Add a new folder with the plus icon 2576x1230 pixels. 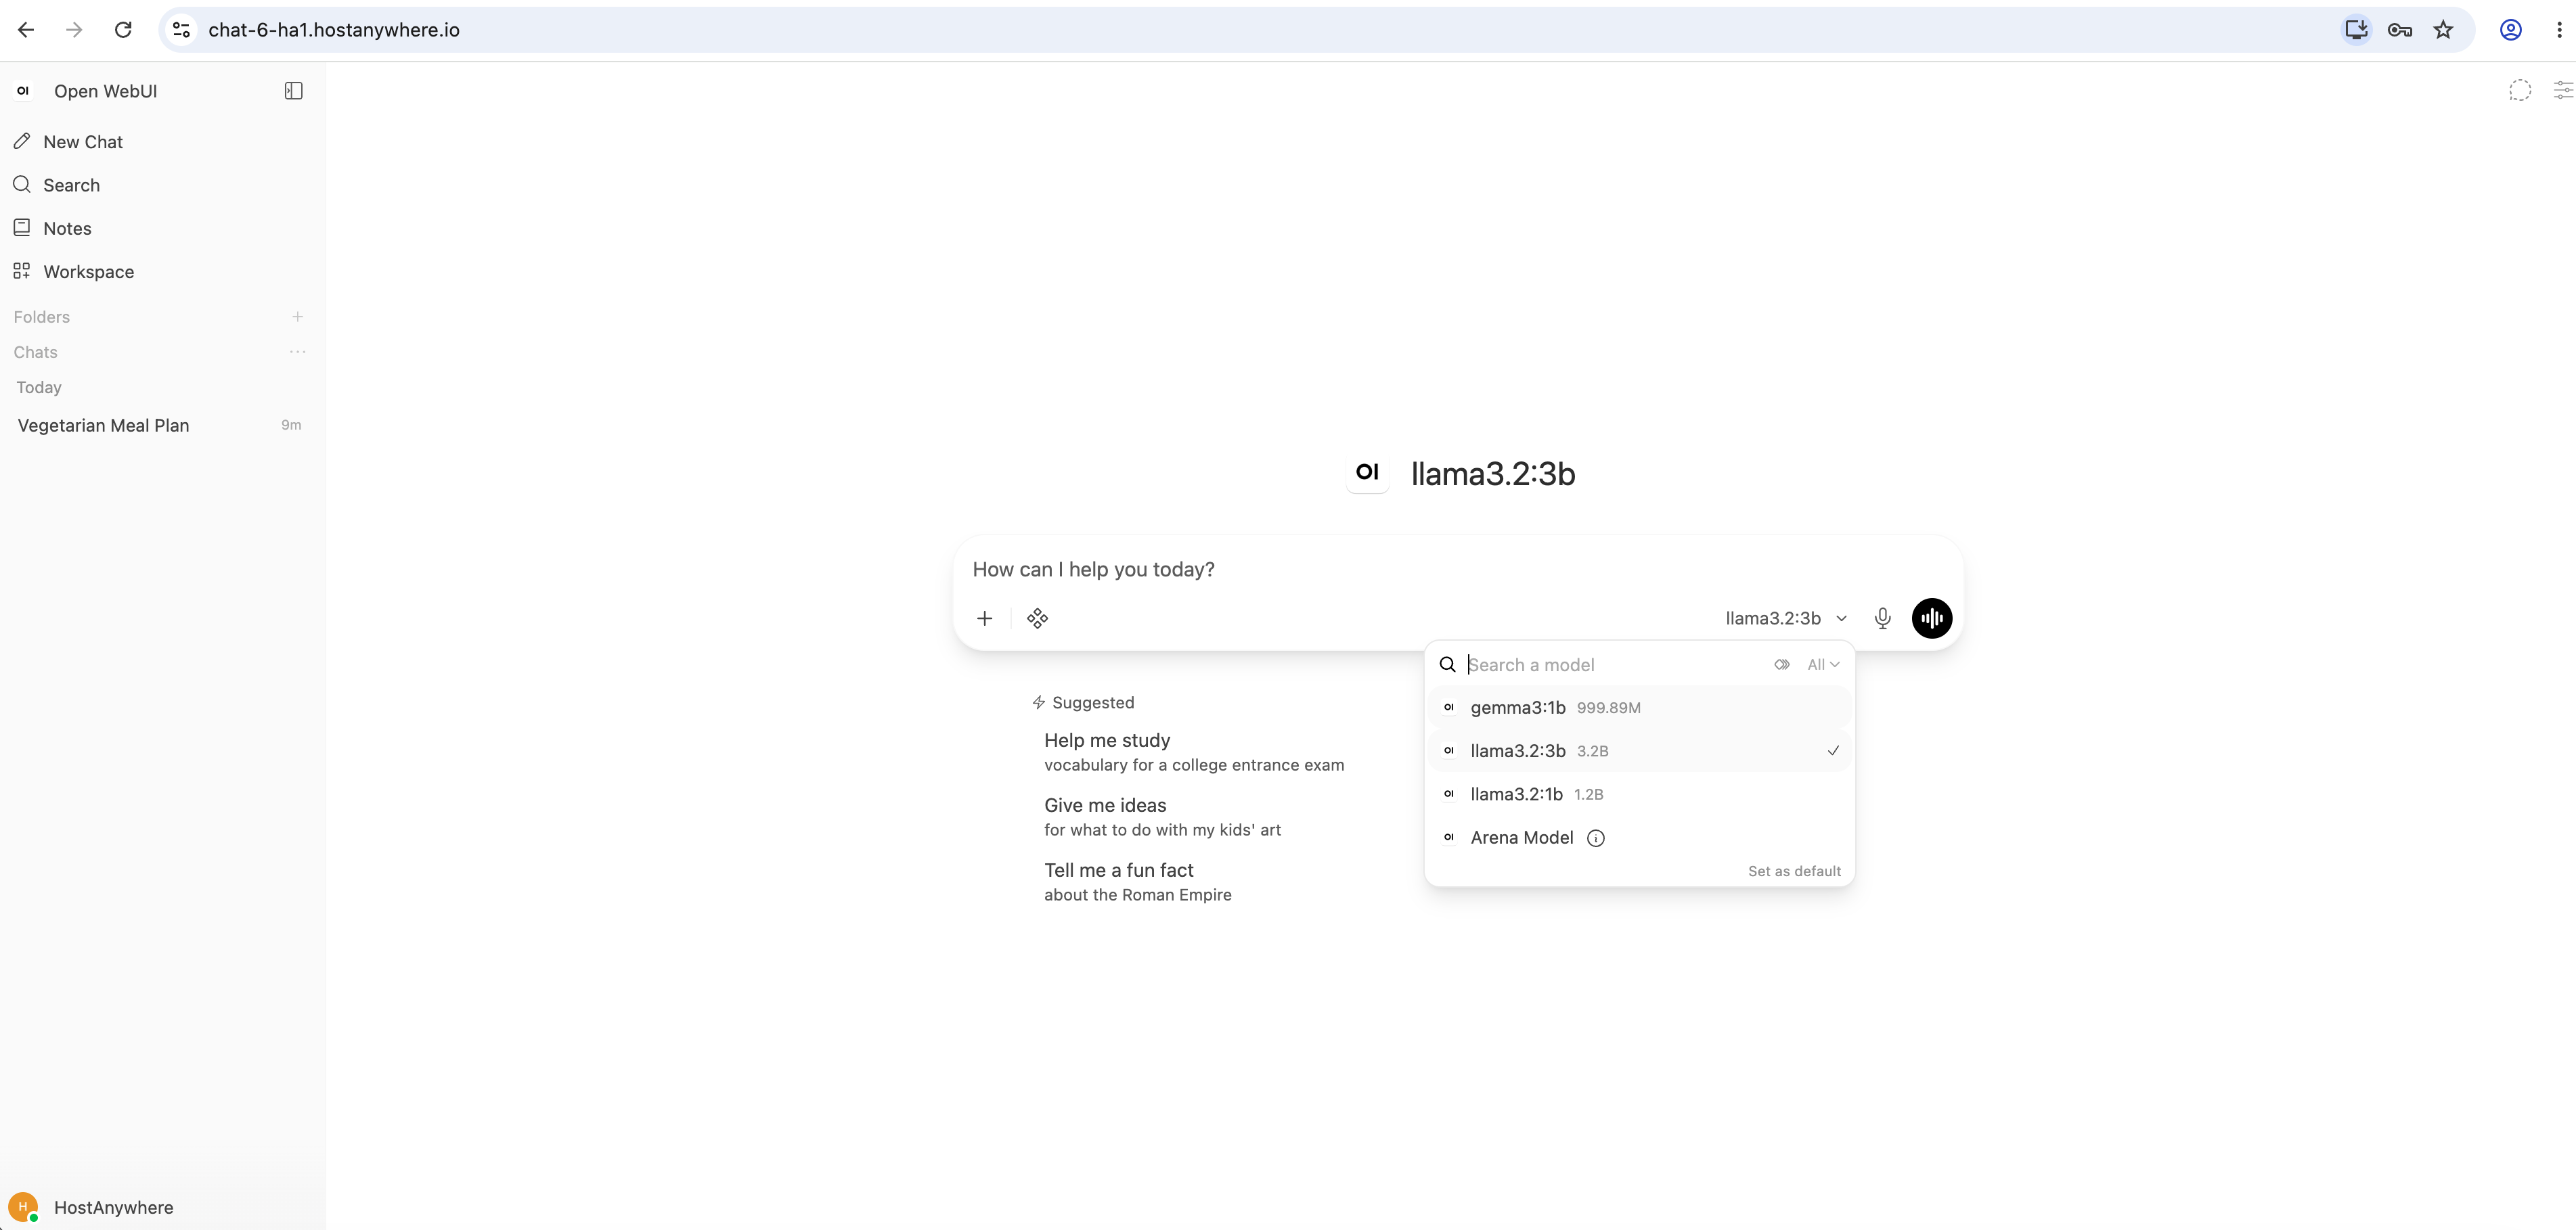(297, 317)
